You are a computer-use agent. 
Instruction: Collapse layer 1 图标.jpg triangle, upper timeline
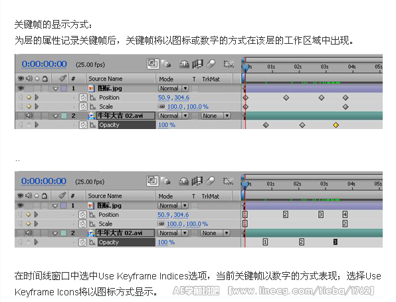[56, 88]
